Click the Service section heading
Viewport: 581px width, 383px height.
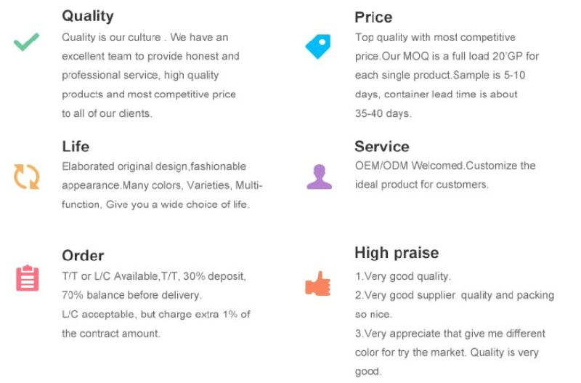pos(381,146)
